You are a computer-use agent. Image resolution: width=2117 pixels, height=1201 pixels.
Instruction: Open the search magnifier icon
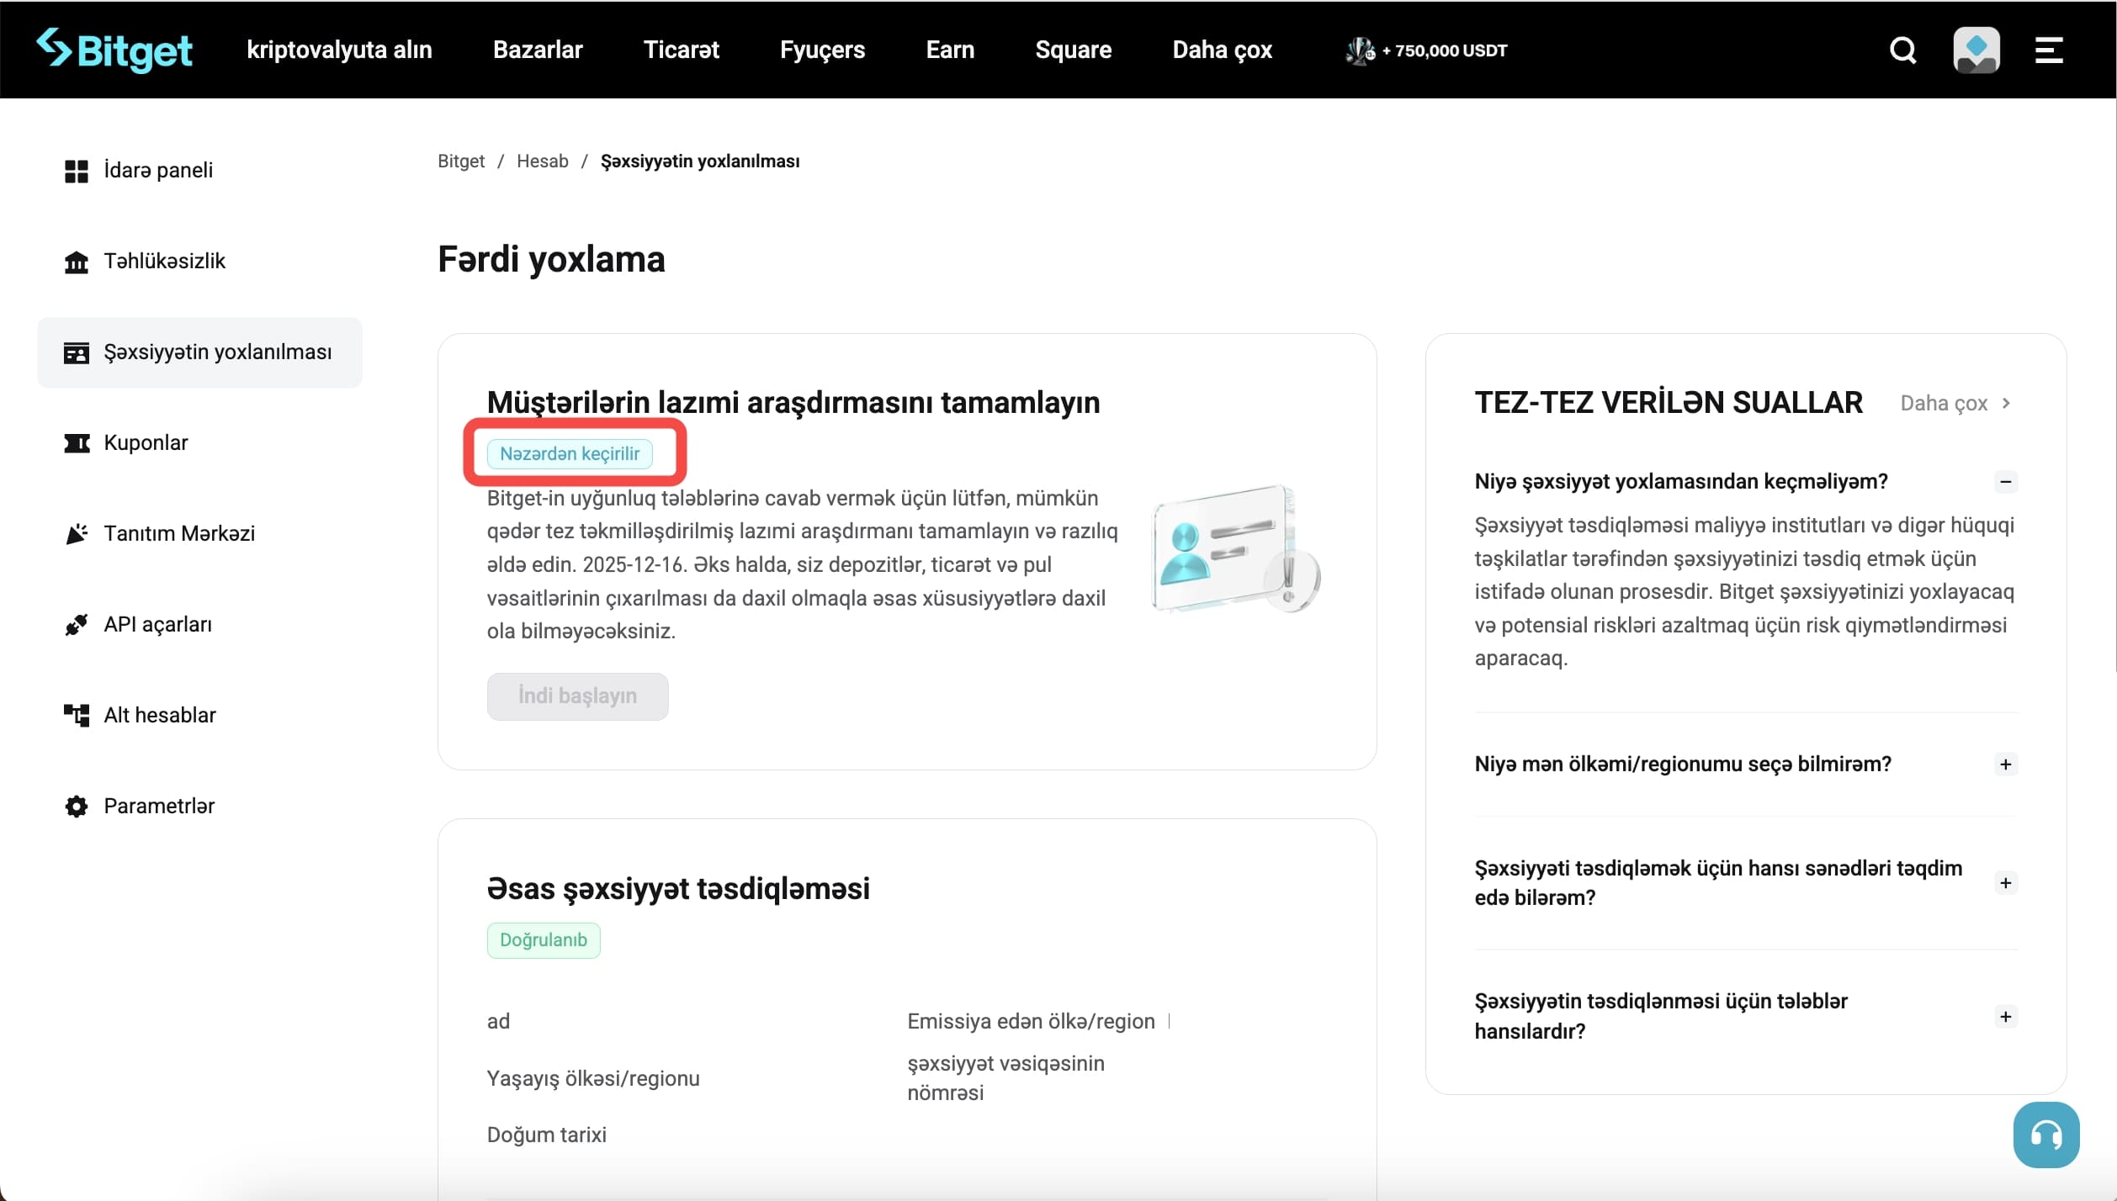[x=1902, y=50]
